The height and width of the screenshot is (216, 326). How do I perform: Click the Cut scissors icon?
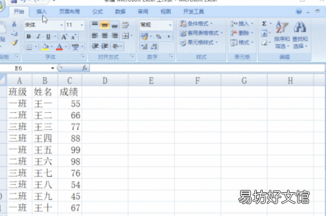point(14,24)
